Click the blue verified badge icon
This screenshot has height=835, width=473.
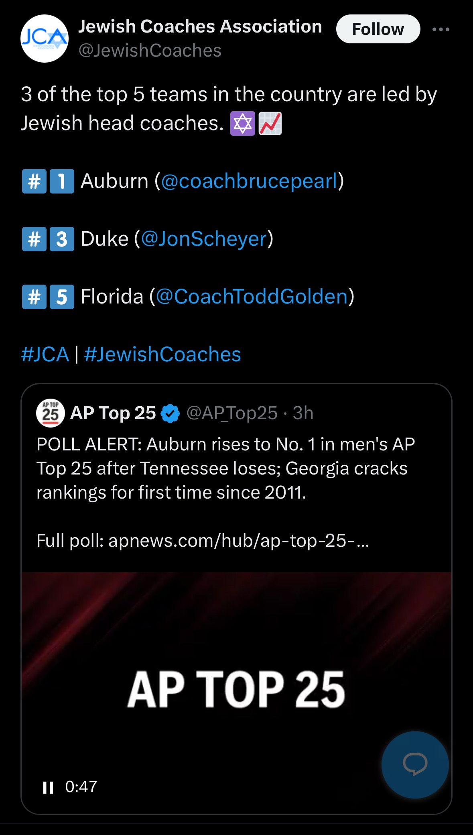(171, 413)
